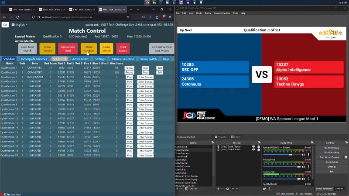Open browser extensions puzzle icon
Viewport: 349px width, 196px height.
157,17
